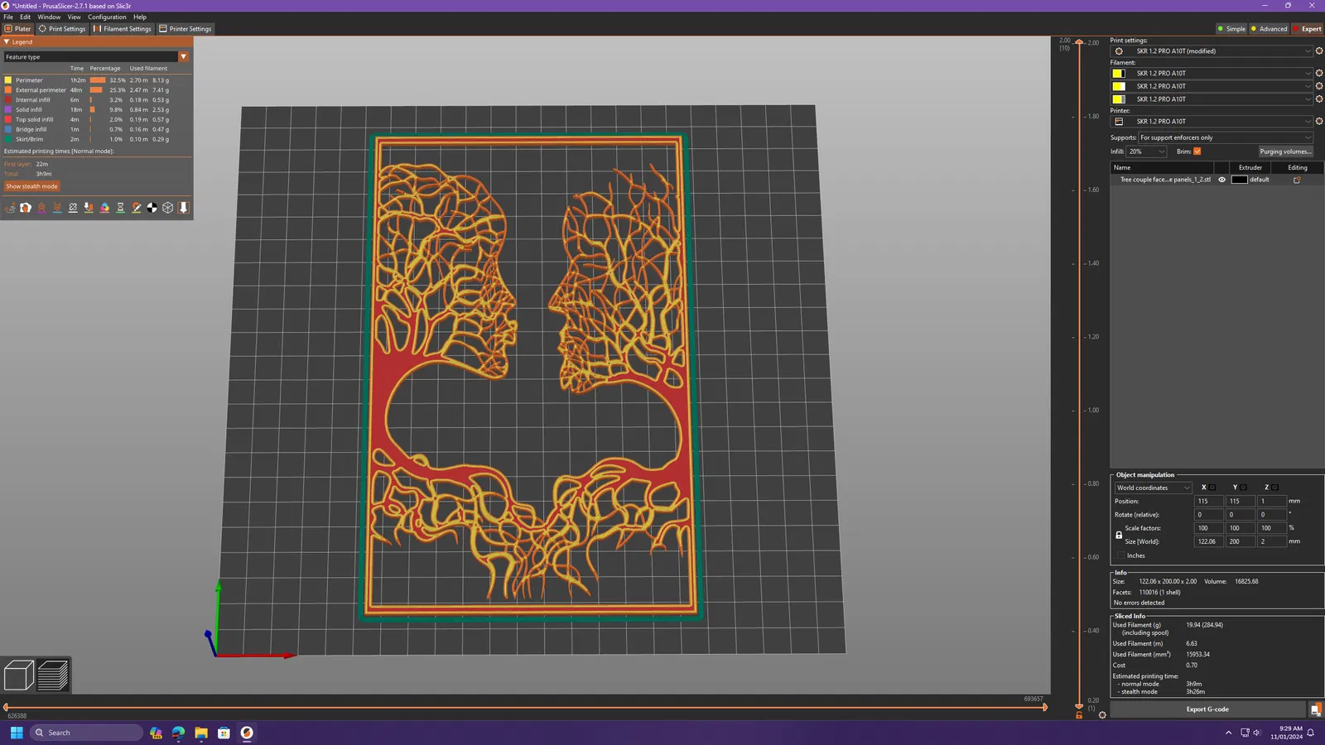Hide the Tree couple face STL object
Viewport: 1325px width, 745px height.
1221,180
